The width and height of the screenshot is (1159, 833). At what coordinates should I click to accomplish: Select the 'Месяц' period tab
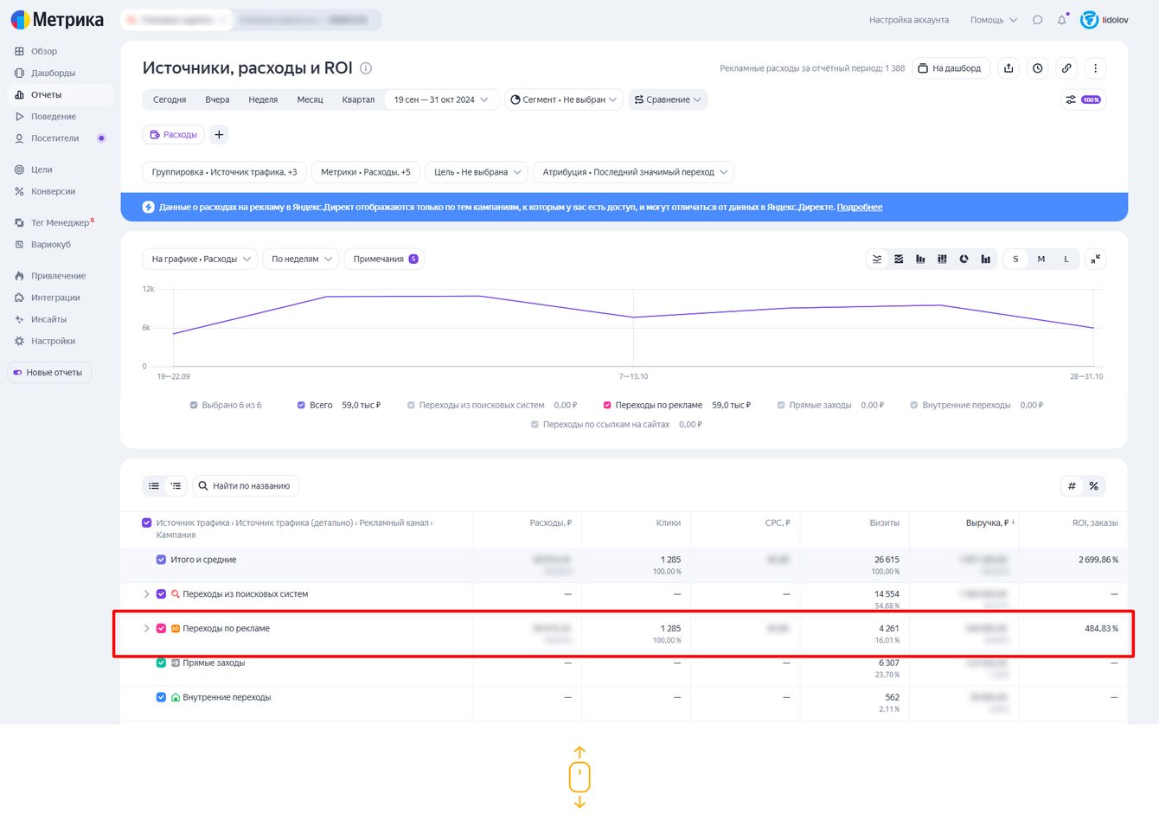tap(310, 99)
